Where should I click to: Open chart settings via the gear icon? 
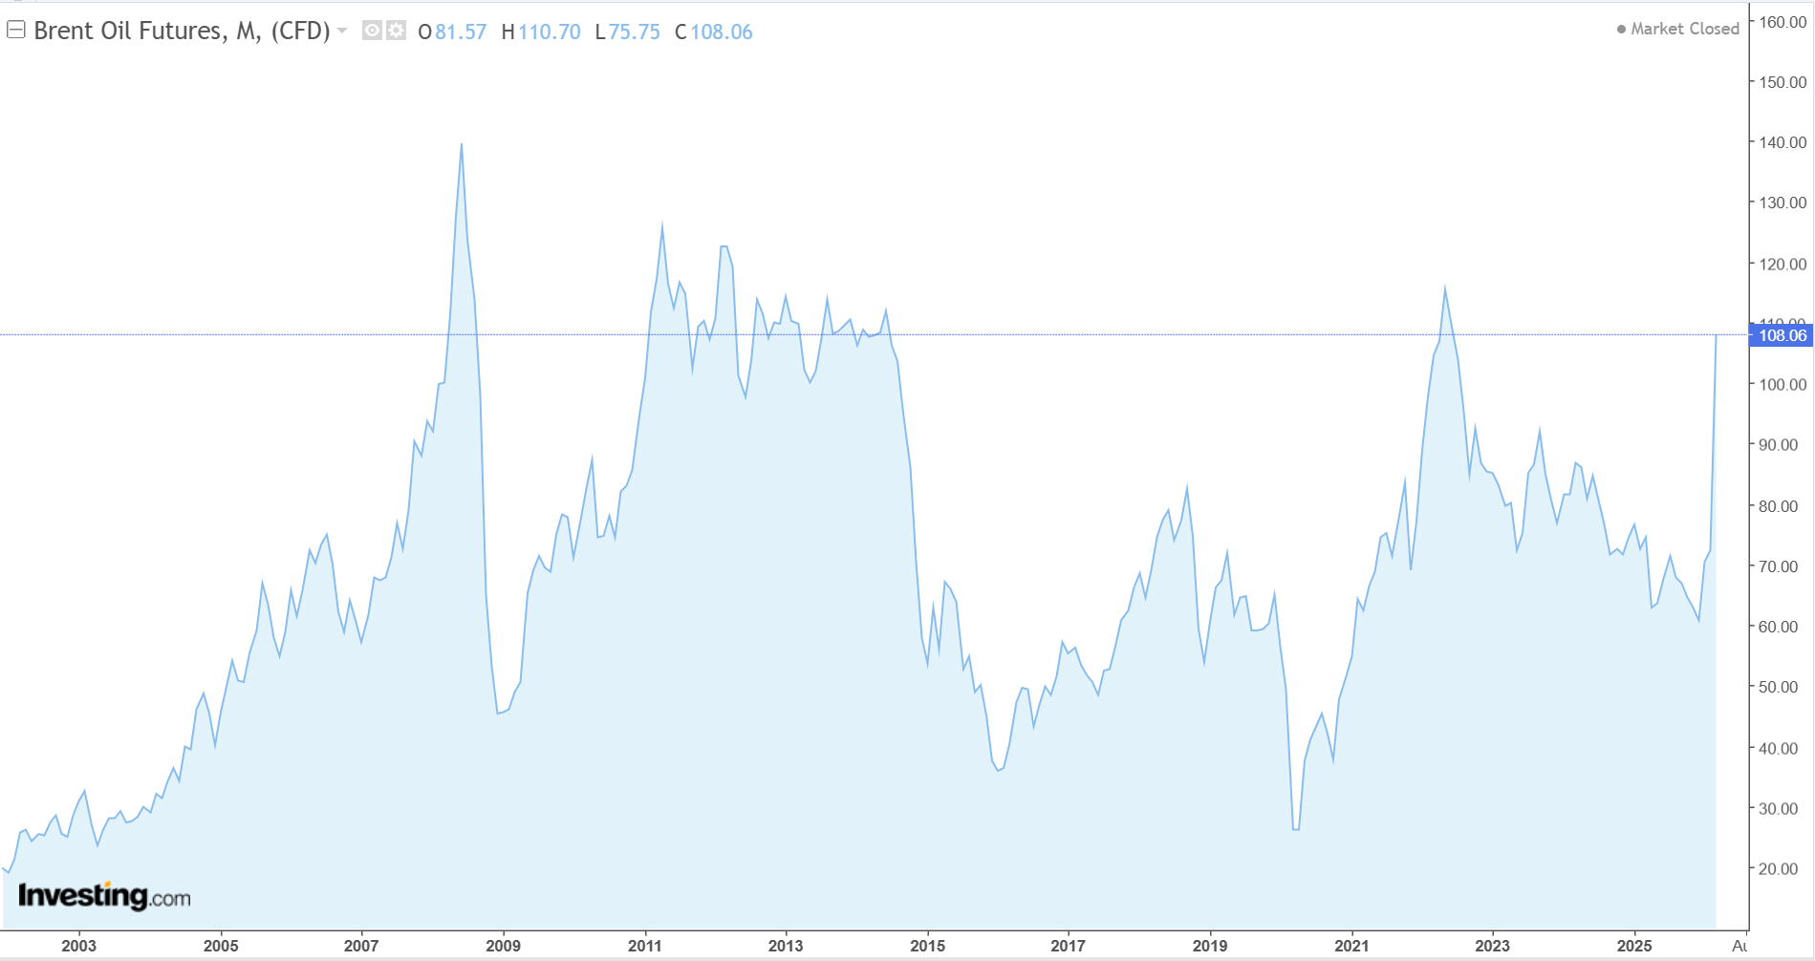396,31
